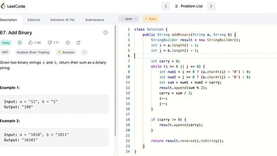Click the 'result.append(carry);' line

coord(181,125)
